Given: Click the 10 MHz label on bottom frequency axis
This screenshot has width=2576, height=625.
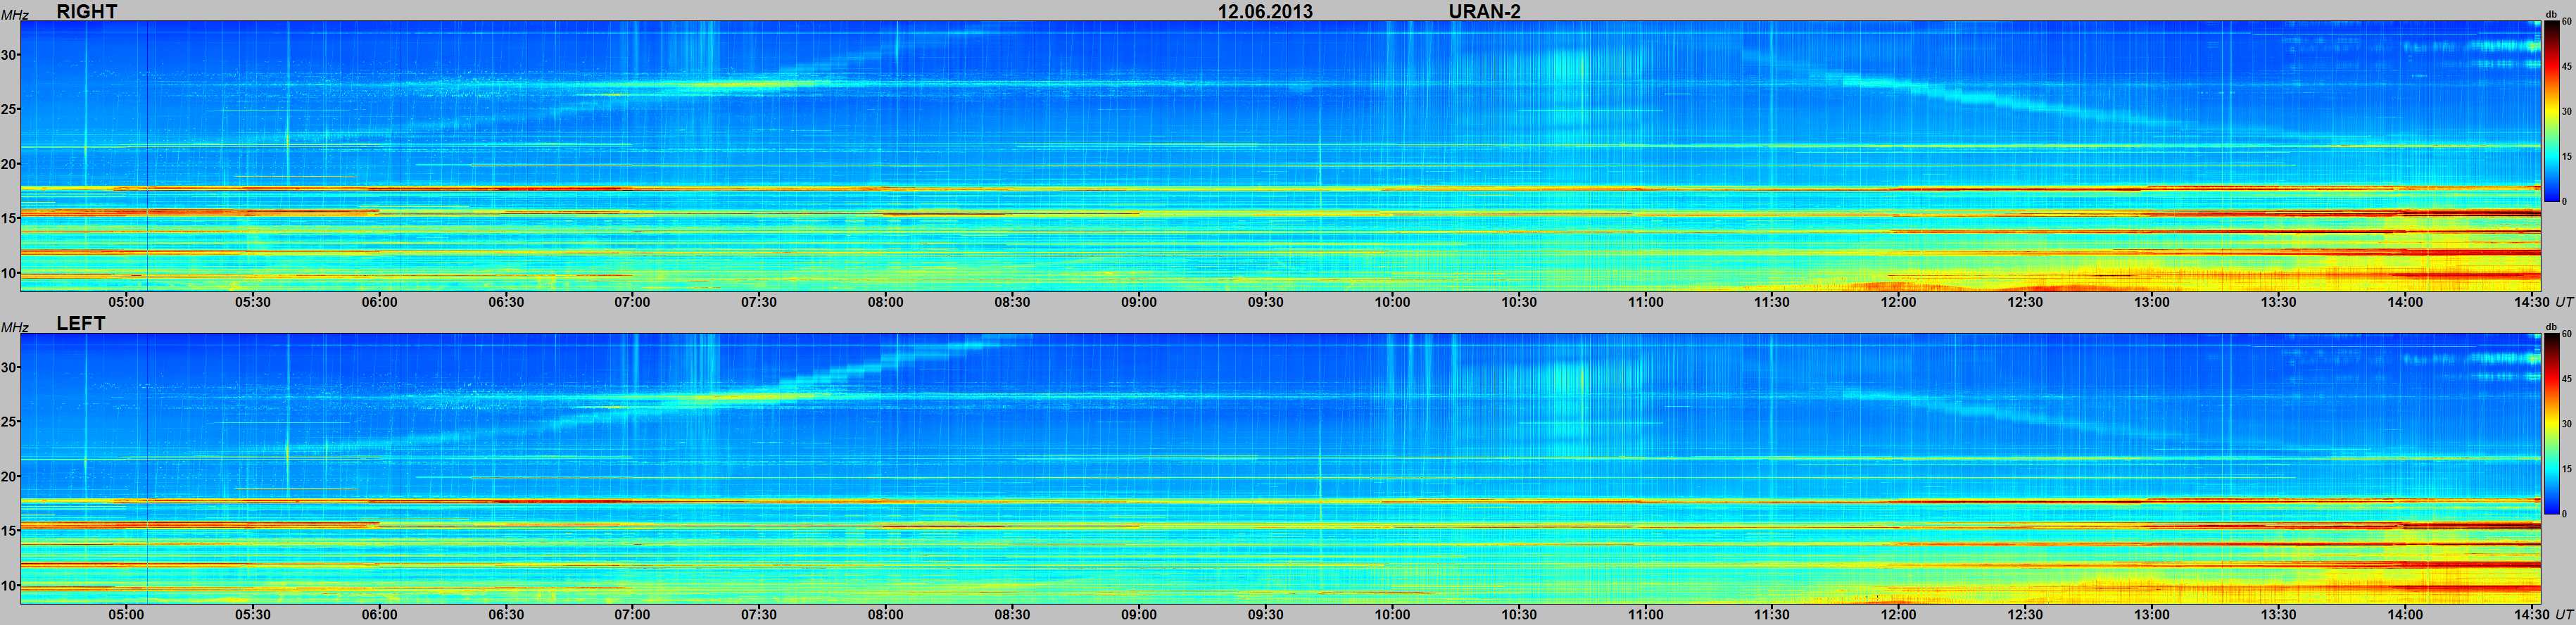Looking at the screenshot, I should [x=10, y=585].
